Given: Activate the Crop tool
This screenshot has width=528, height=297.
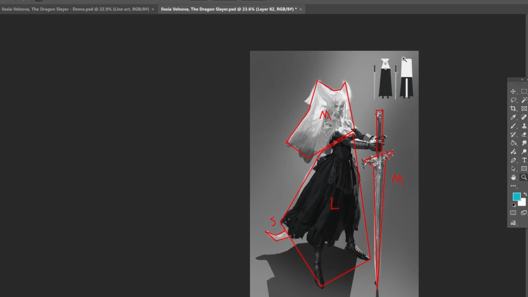Looking at the screenshot, I should (513, 108).
